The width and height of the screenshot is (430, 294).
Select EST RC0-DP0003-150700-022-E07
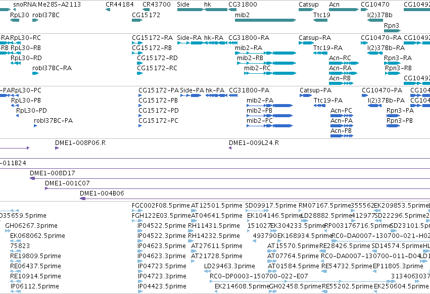[x=259, y=276]
